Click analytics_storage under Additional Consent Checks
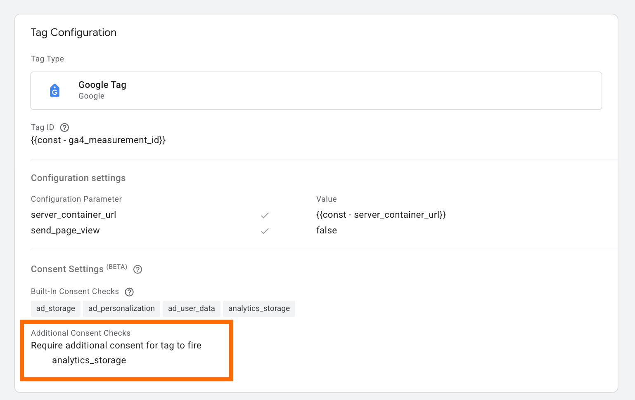The image size is (635, 400). tap(89, 360)
